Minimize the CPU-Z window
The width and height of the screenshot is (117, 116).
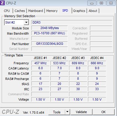click(92, 3)
